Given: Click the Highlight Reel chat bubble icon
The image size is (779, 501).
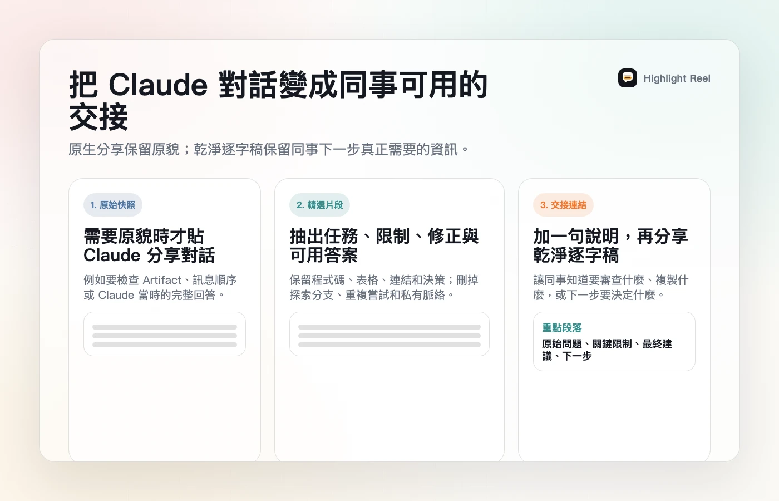Looking at the screenshot, I should [x=628, y=78].
